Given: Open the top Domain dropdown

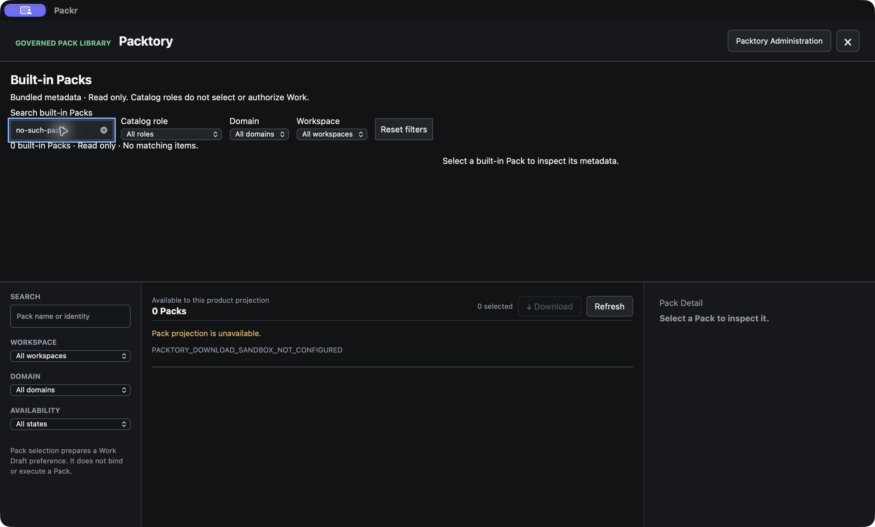Looking at the screenshot, I should [x=259, y=134].
